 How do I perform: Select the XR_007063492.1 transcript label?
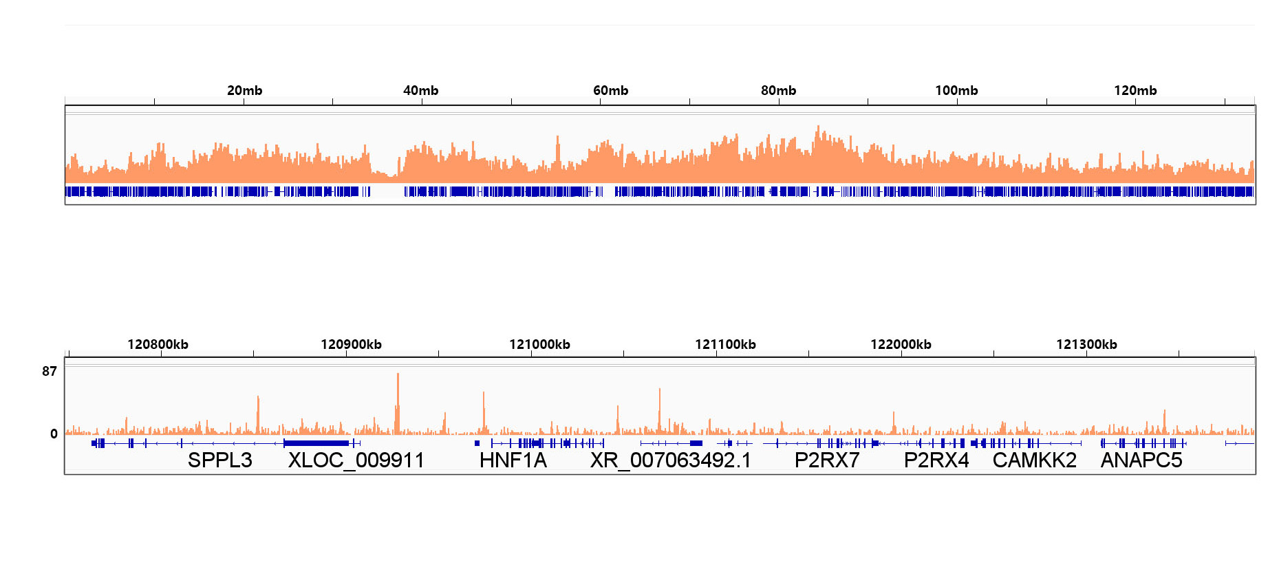(x=670, y=460)
